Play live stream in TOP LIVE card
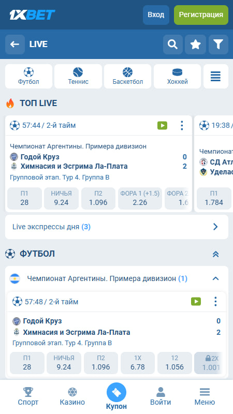The image size is (233, 414). (162, 125)
